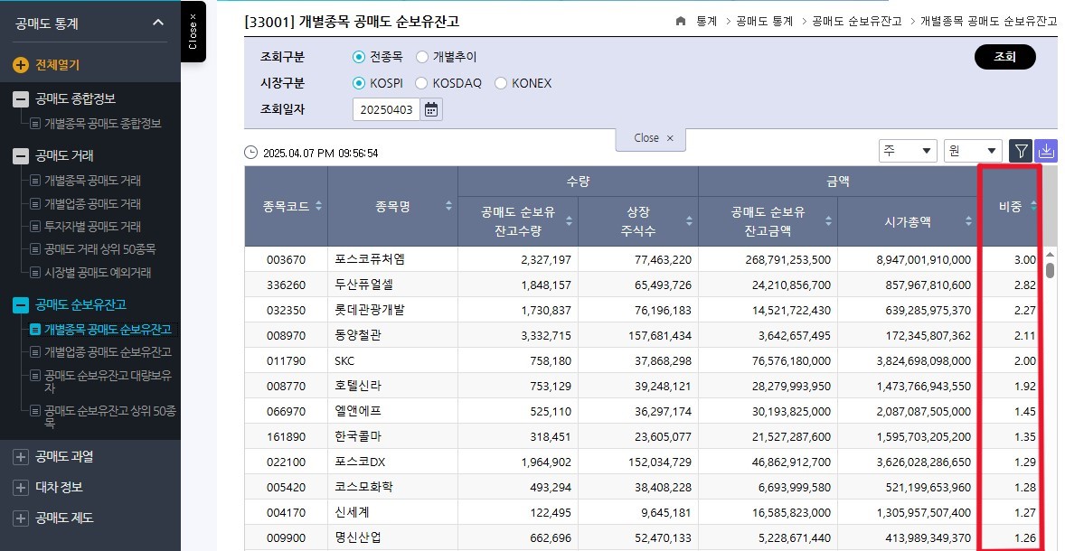
Task: Click the download icon above the table
Action: [1047, 151]
